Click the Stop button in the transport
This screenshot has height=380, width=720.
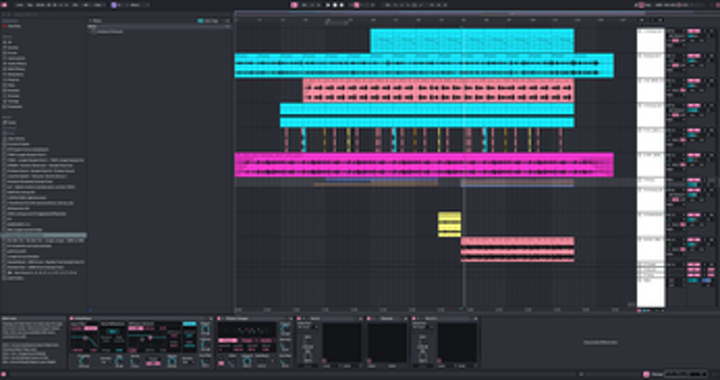click(x=335, y=5)
